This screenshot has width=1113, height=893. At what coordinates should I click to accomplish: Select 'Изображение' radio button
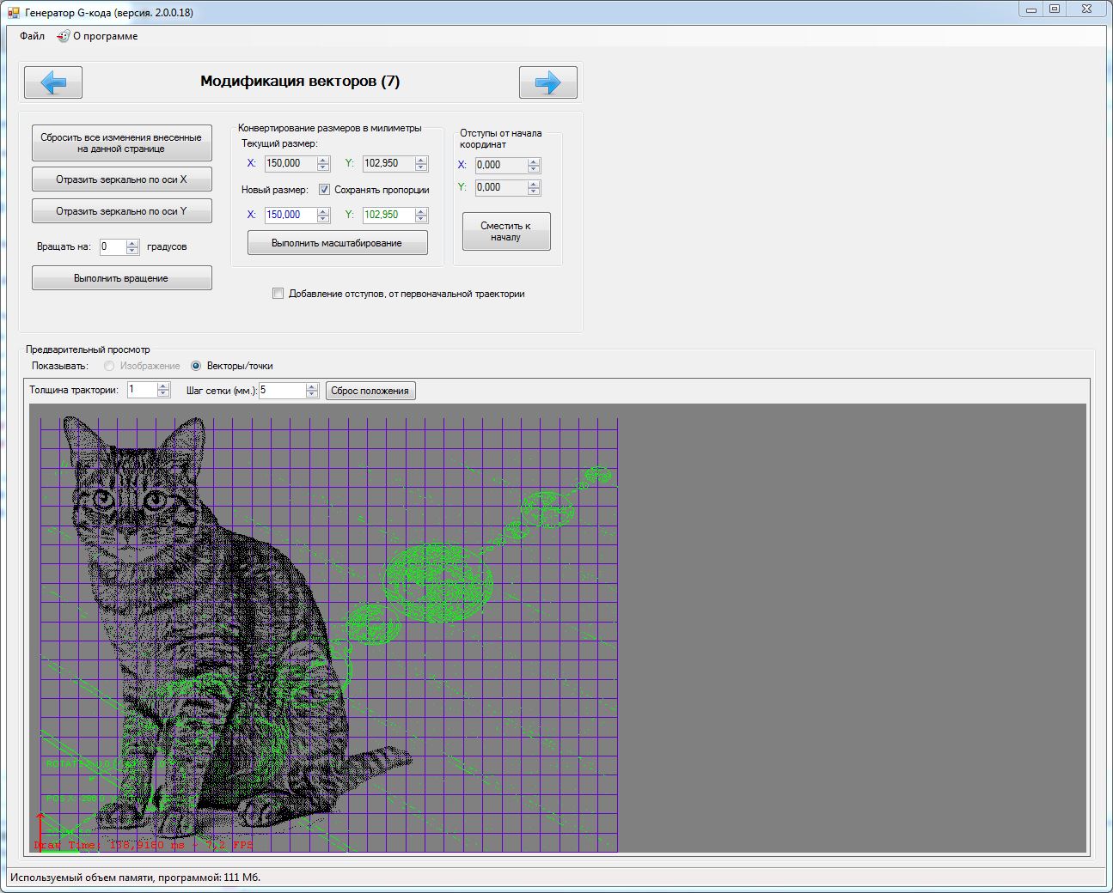[x=109, y=366]
